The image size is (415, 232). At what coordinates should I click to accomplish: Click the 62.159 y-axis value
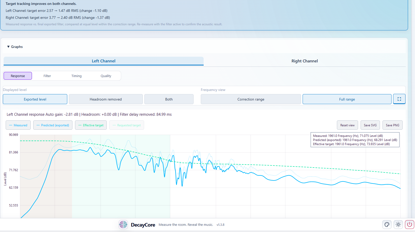(14, 188)
